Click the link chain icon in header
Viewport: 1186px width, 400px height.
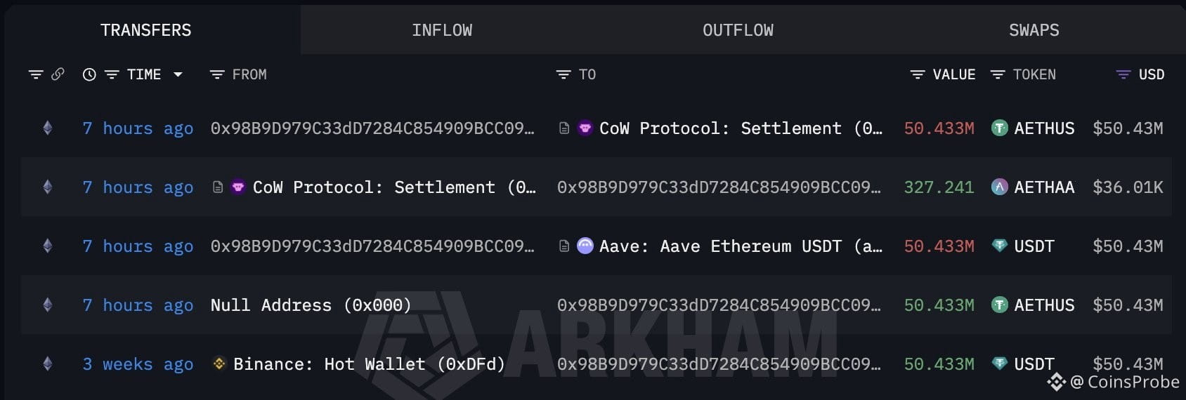[x=58, y=74]
